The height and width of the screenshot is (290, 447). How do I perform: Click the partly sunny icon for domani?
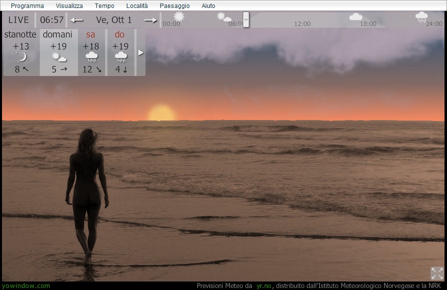59,57
